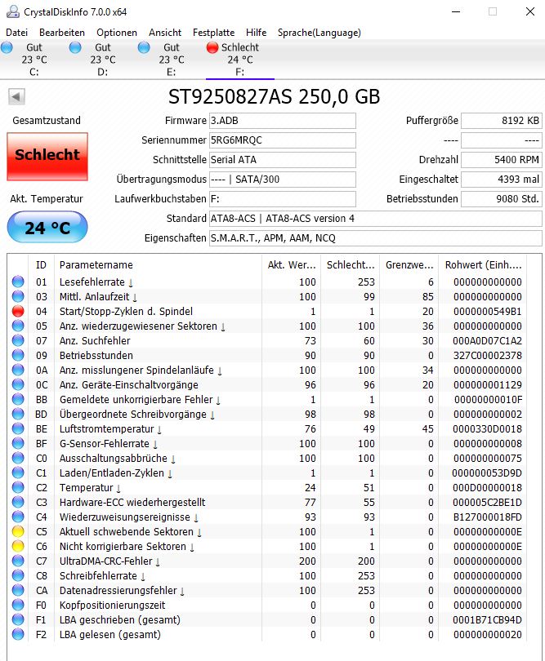Click the previous disk arrow button
This screenshot has width=545, height=661.
coord(16,96)
